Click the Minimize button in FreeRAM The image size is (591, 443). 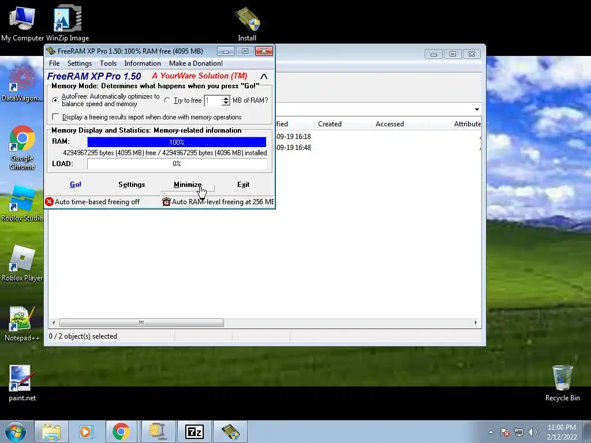coord(188,185)
